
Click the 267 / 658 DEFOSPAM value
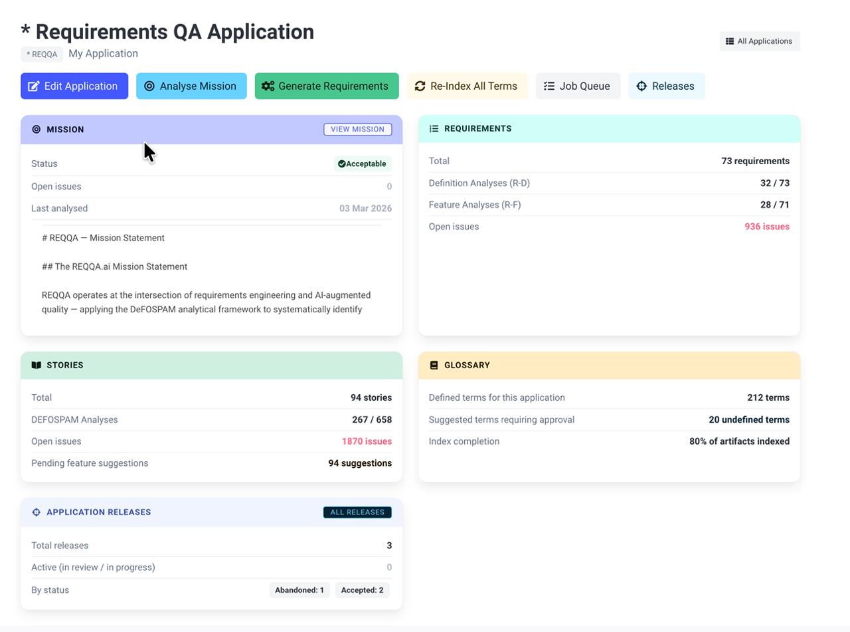pos(372,420)
